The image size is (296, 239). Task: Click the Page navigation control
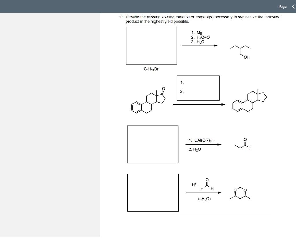pos(282,6)
